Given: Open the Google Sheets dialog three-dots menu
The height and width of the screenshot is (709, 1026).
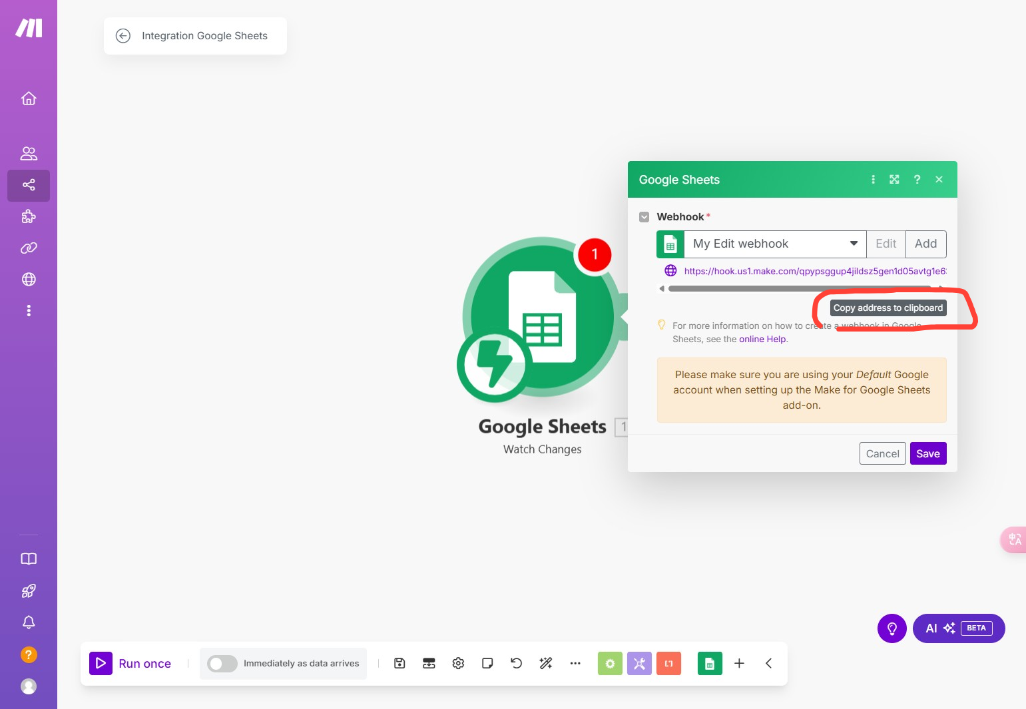Looking at the screenshot, I should pos(873,179).
